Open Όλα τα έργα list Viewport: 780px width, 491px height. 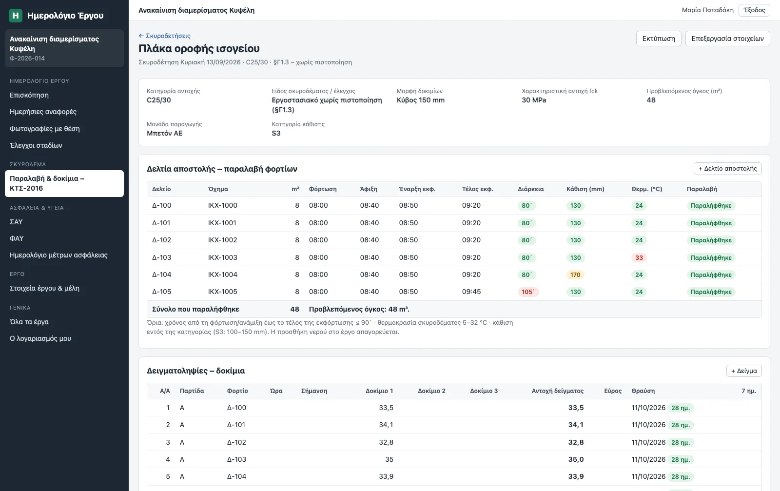click(64, 322)
